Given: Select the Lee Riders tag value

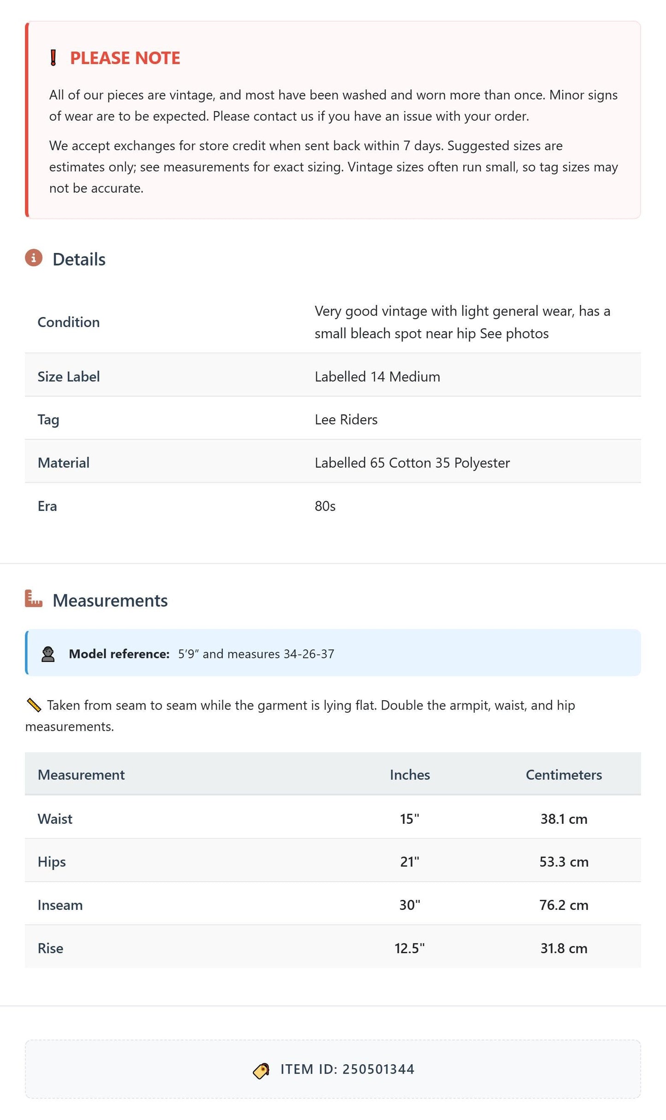Looking at the screenshot, I should [346, 419].
